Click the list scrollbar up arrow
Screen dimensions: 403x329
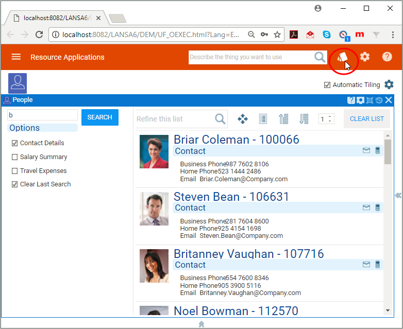click(x=388, y=135)
